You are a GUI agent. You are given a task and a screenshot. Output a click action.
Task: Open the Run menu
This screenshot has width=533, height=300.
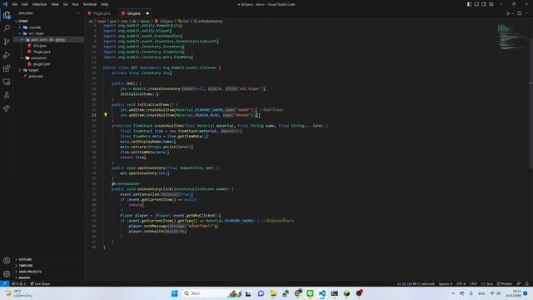76,4
